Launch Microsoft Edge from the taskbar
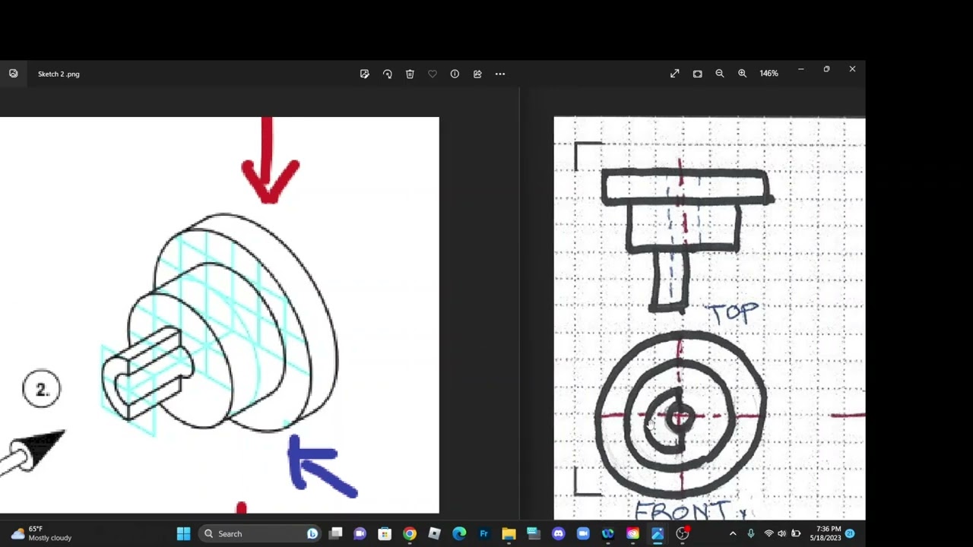 (x=459, y=533)
